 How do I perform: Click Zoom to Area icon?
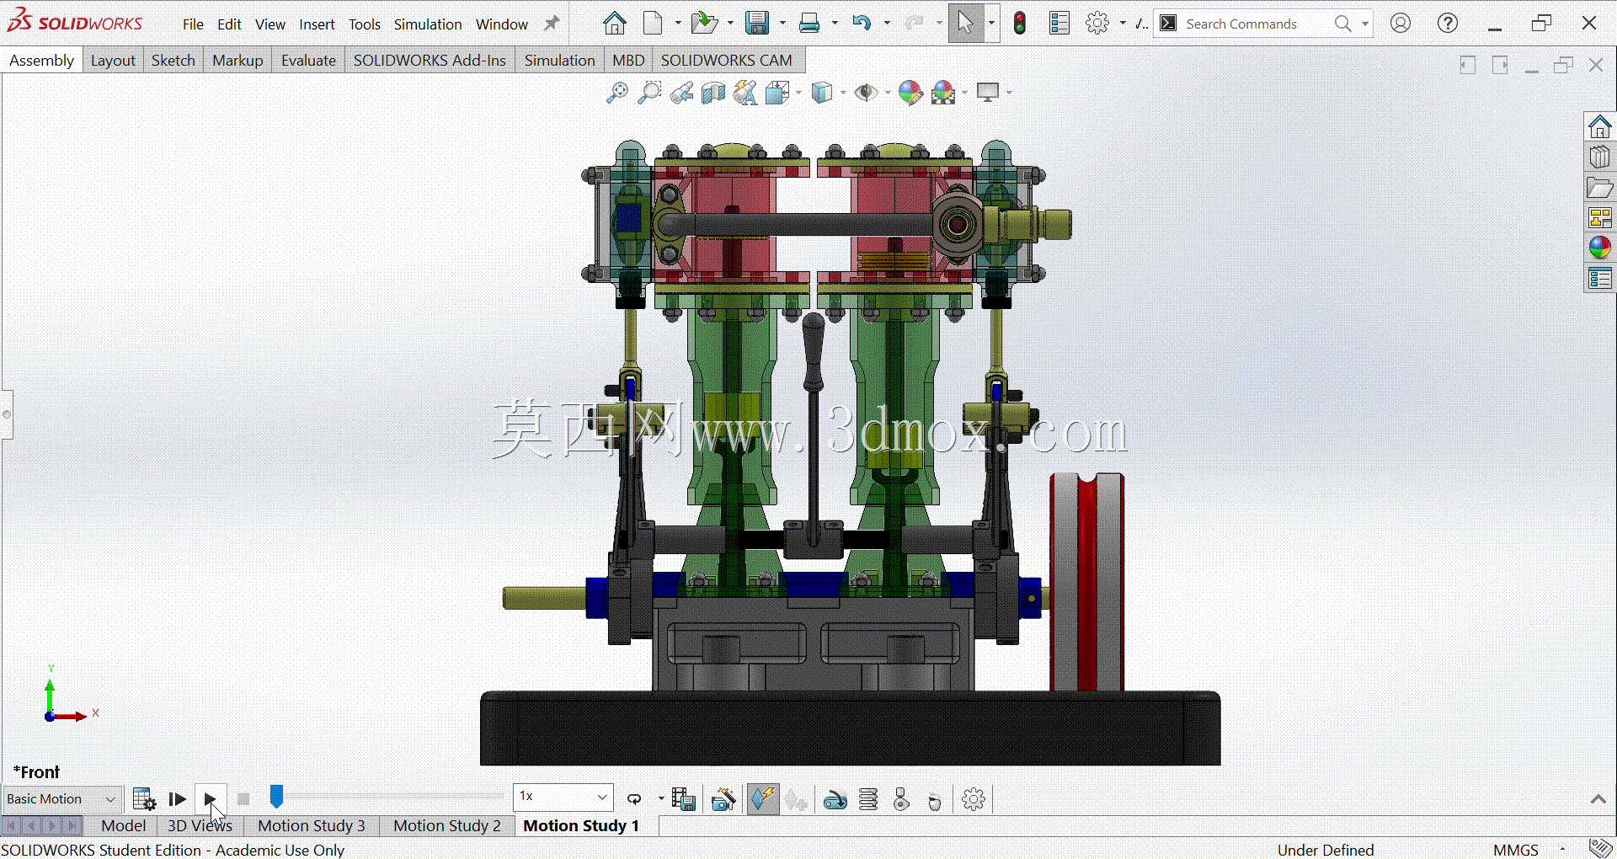coord(649,93)
